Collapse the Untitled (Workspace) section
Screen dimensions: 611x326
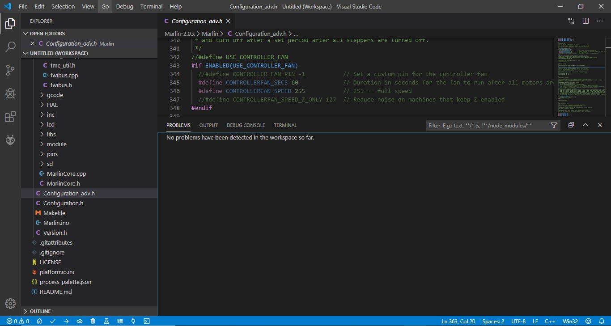tap(89, 53)
